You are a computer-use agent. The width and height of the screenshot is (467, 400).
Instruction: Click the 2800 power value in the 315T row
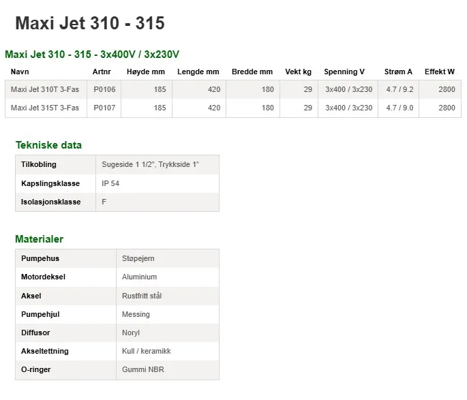[447, 108]
